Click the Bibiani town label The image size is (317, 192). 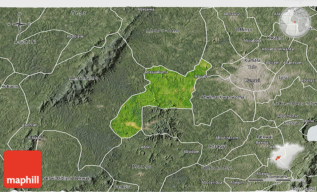[35, 138]
